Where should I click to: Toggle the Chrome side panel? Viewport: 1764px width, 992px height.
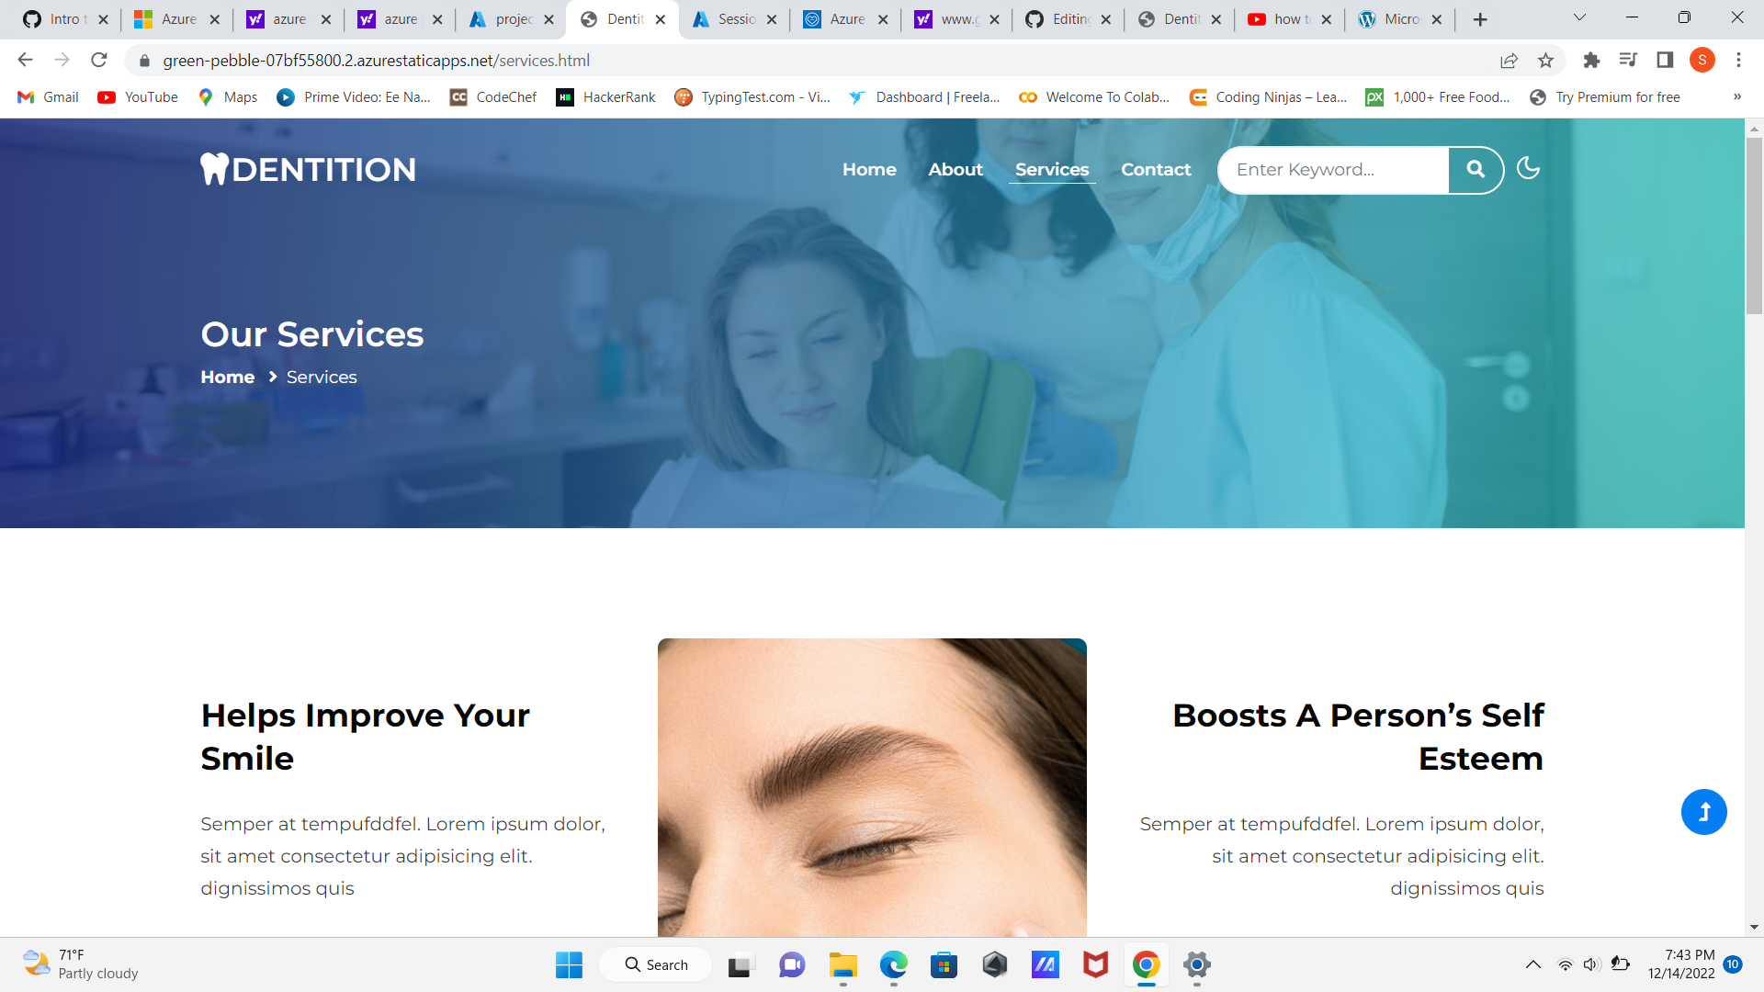click(x=1665, y=61)
